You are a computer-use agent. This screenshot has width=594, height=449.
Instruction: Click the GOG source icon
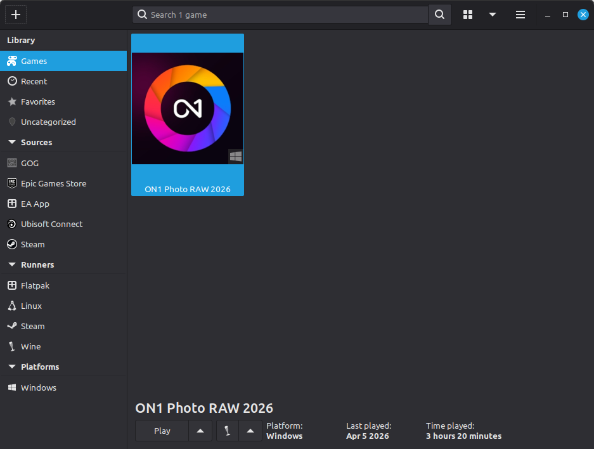point(11,163)
